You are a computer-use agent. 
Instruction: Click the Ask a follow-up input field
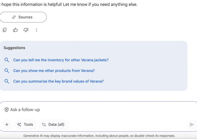coord(92,110)
